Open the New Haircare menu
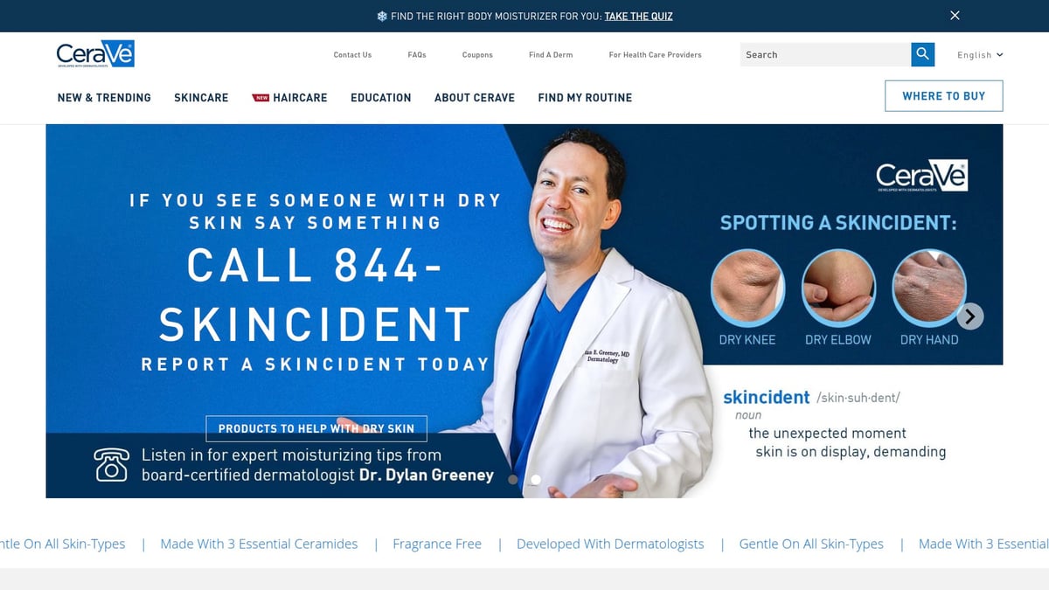The height and width of the screenshot is (590, 1049). (x=289, y=98)
